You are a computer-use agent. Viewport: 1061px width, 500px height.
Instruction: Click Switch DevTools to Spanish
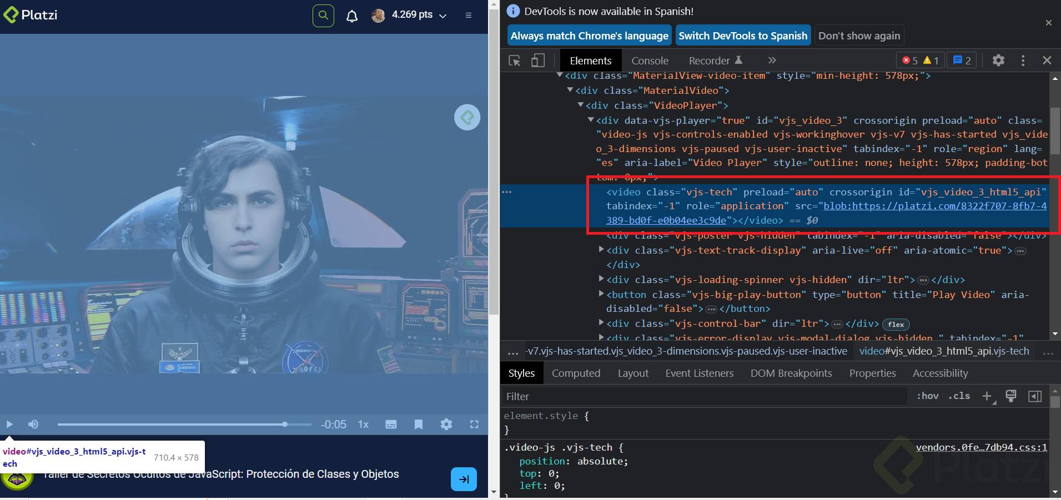(x=743, y=36)
